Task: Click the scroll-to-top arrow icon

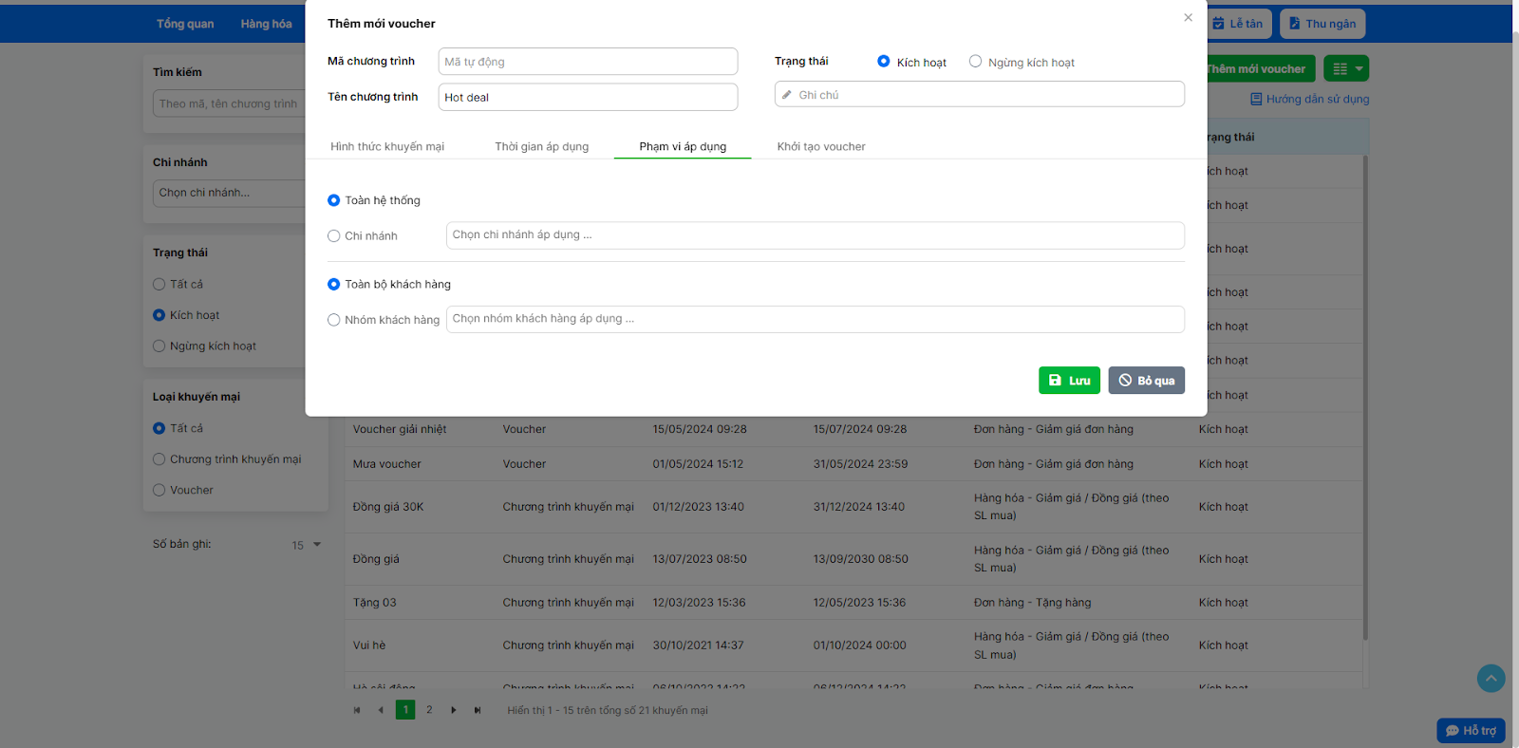Action: tap(1491, 678)
